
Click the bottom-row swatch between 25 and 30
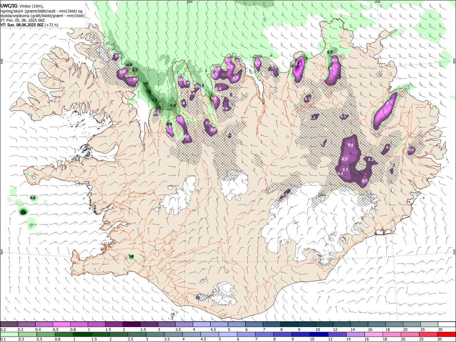point(429,334)
